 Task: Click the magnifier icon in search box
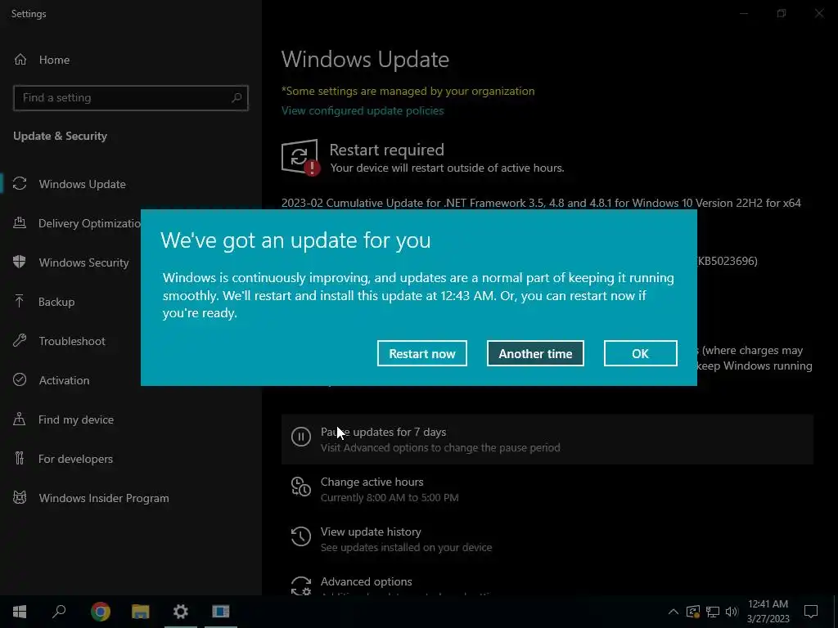pos(237,98)
